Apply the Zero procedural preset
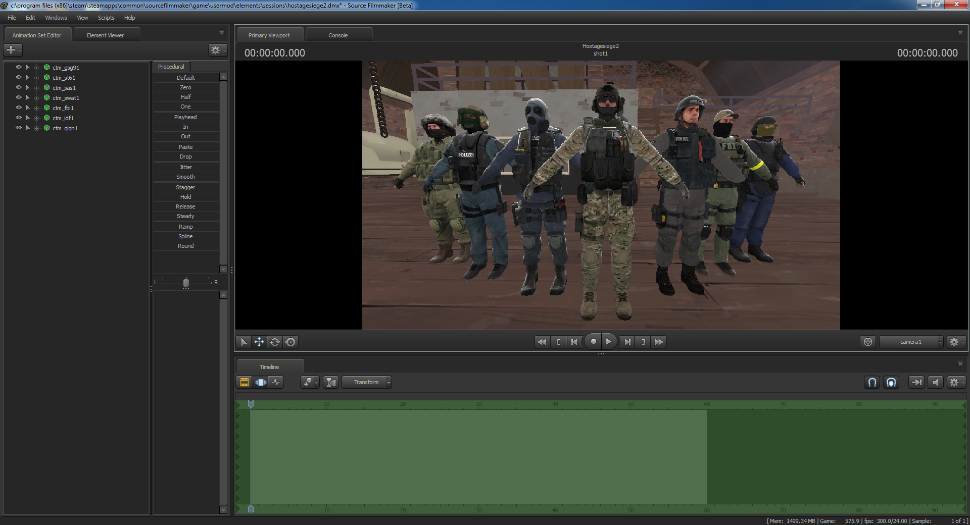This screenshot has width=970, height=525. pyautogui.click(x=186, y=87)
